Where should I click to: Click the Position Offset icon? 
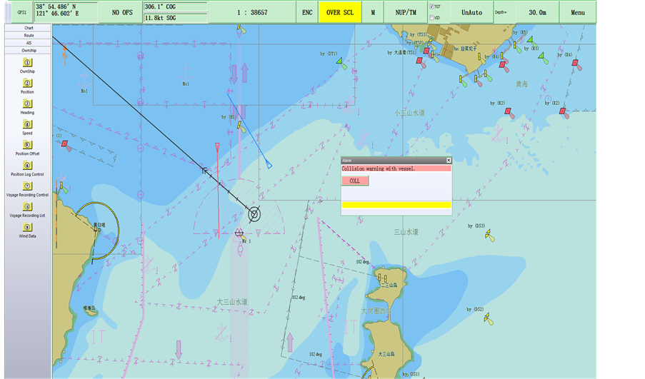point(27,145)
